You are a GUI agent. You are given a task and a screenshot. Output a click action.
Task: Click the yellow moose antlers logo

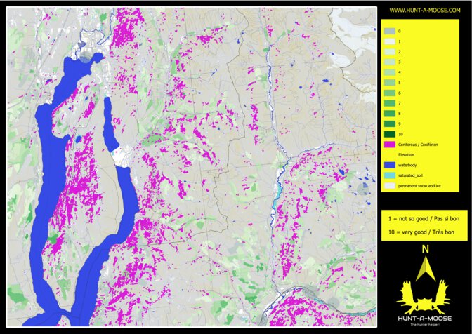[x=424, y=298]
